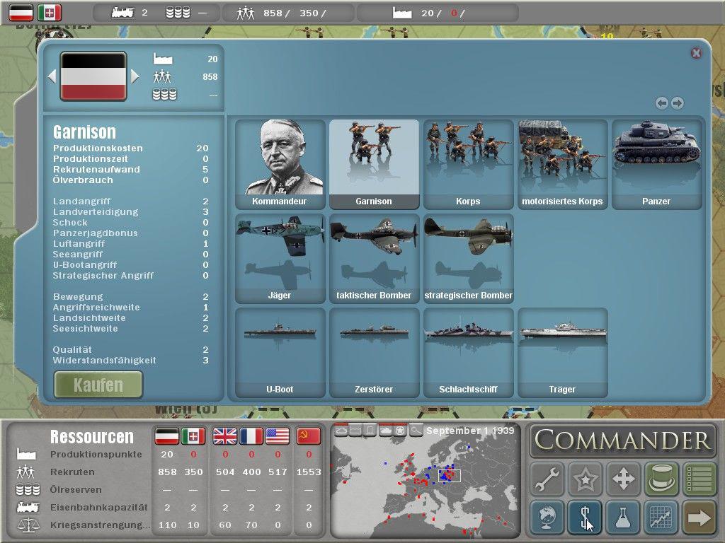Image resolution: width=725 pixels, height=543 pixels.
Task: Switch to next country with right arrow
Action: (135, 76)
